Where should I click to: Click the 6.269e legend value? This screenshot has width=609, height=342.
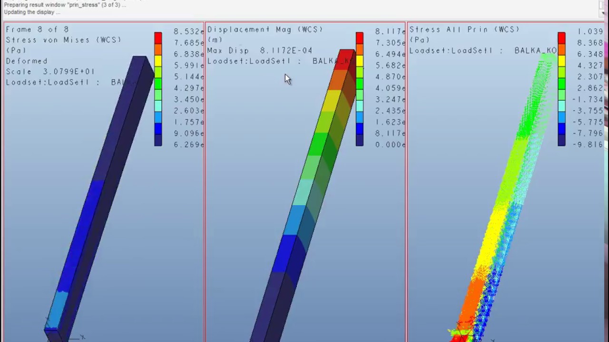tap(189, 145)
